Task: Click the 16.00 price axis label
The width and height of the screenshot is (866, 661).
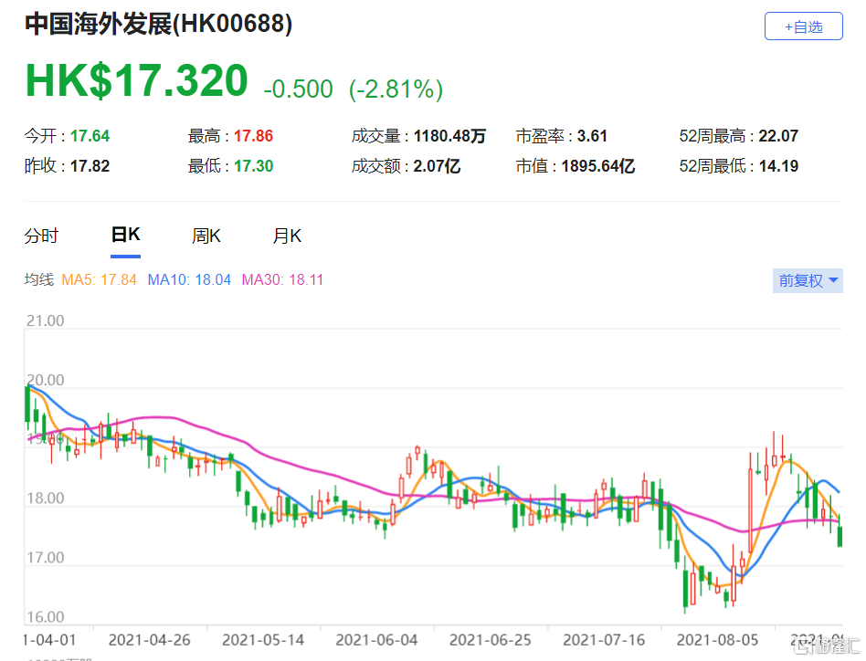Action: [x=46, y=617]
